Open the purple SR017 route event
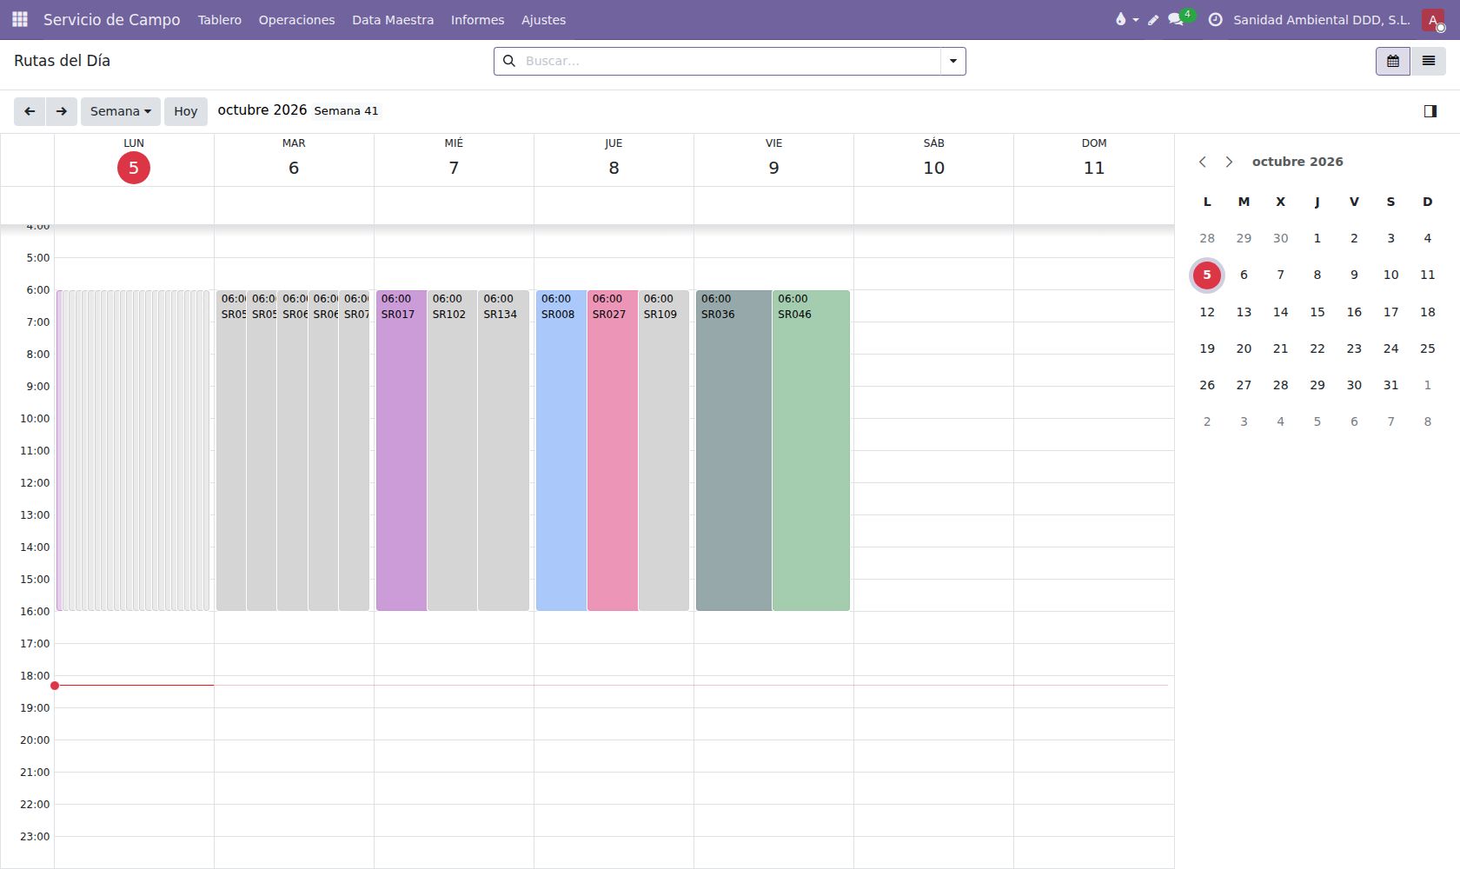Screen dimensions: 1460x869 click(401, 450)
